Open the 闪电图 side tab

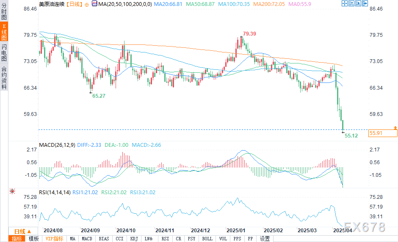pos(4,52)
